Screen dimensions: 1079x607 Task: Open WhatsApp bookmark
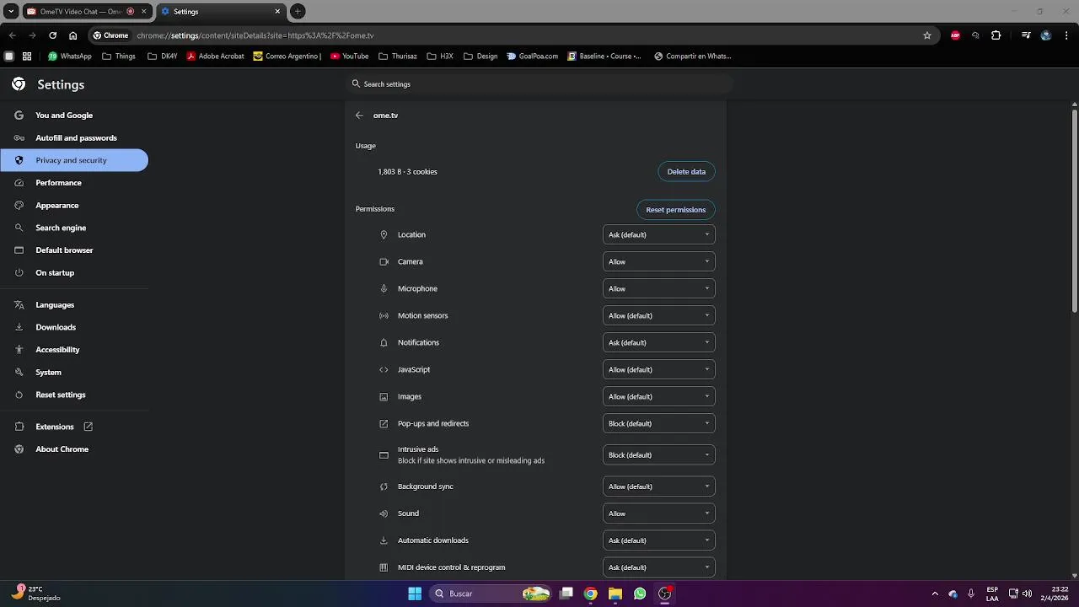tap(70, 56)
